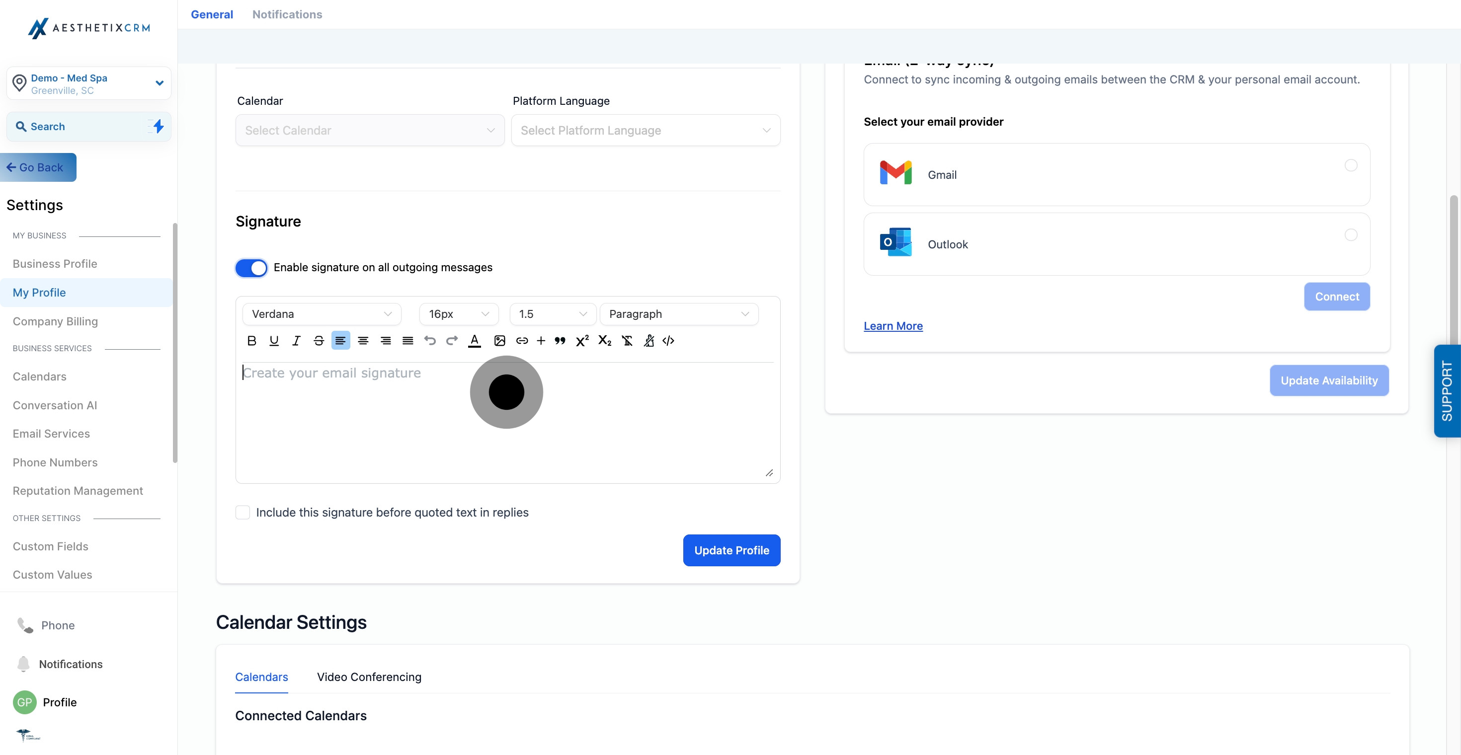Toggle bold formatting in signature editor
Viewport: 1461px width, 755px height.
[x=252, y=341]
